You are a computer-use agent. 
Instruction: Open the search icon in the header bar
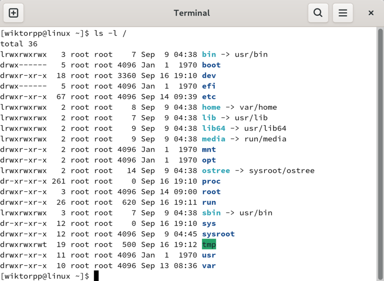click(318, 13)
